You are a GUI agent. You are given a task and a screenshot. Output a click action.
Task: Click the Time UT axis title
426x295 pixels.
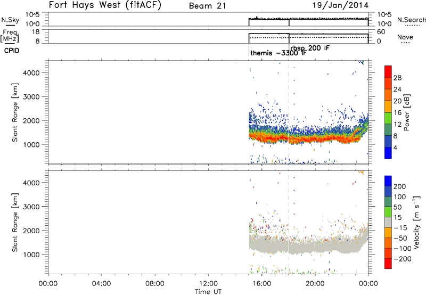(208, 292)
